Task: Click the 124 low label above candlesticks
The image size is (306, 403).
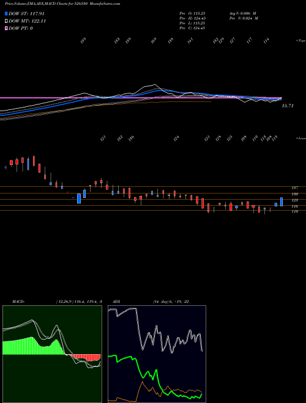Action: tap(176, 139)
